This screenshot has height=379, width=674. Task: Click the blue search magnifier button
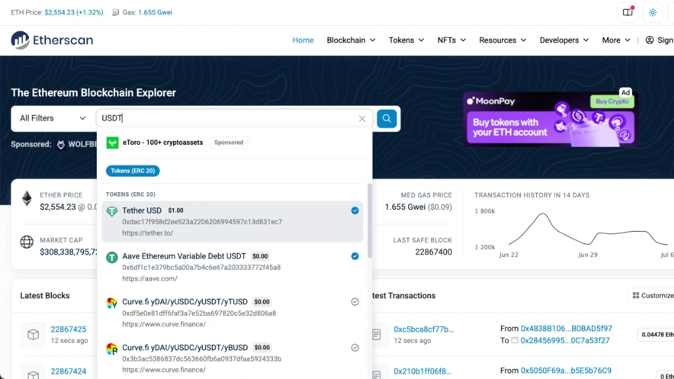point(386,118)
